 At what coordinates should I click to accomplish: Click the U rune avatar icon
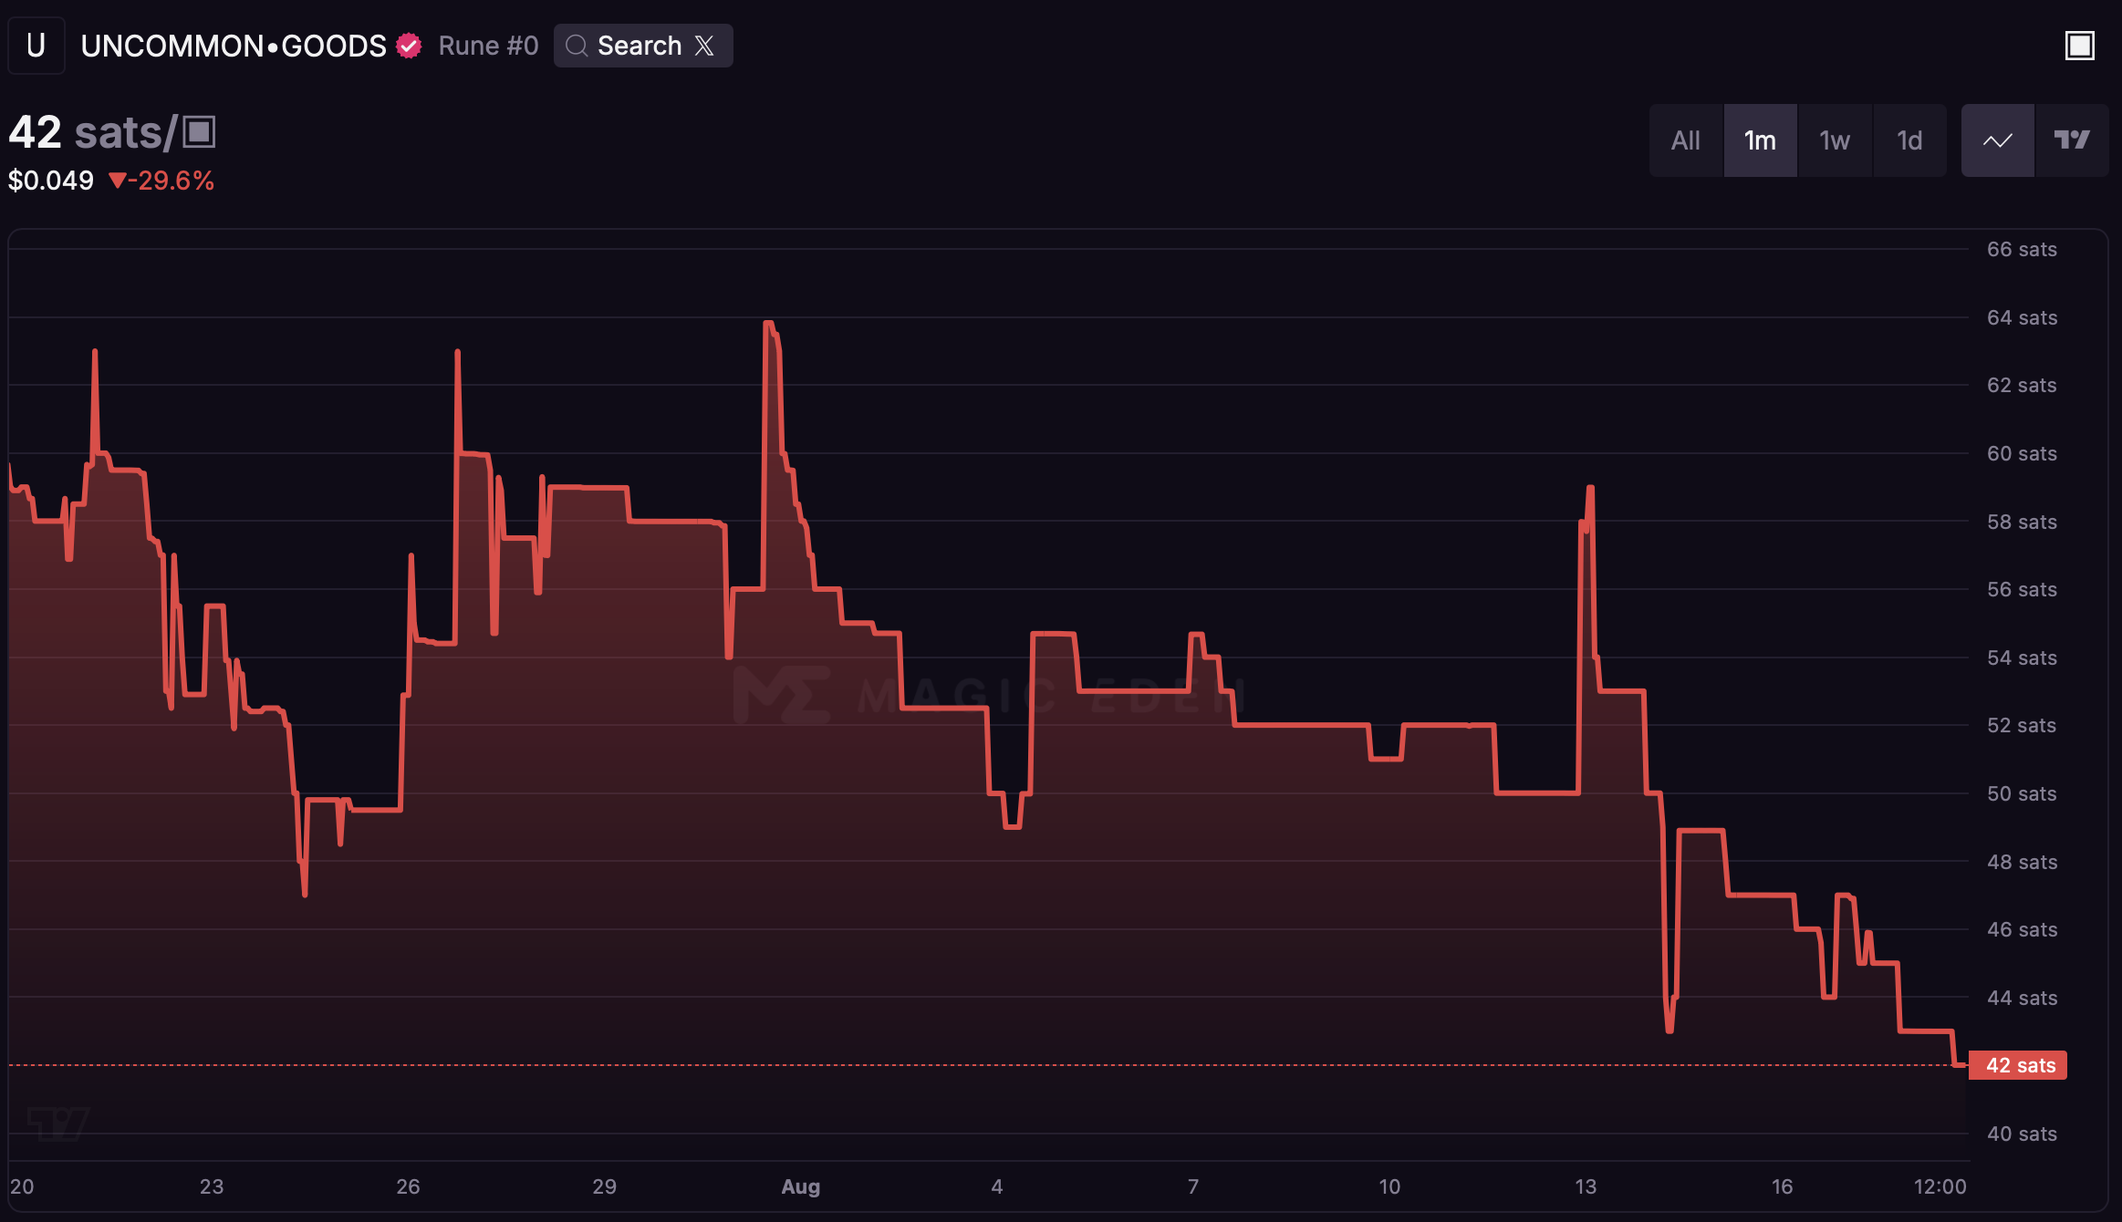pyautogui.click(x=36, y=46)
